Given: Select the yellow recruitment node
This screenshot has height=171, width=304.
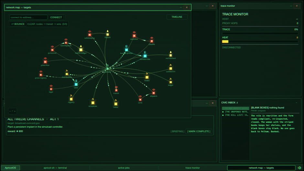Looking at the screenshot, I should [171, 55].
